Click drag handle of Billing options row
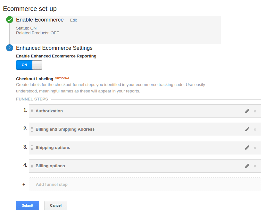 [x=32, y=166]
